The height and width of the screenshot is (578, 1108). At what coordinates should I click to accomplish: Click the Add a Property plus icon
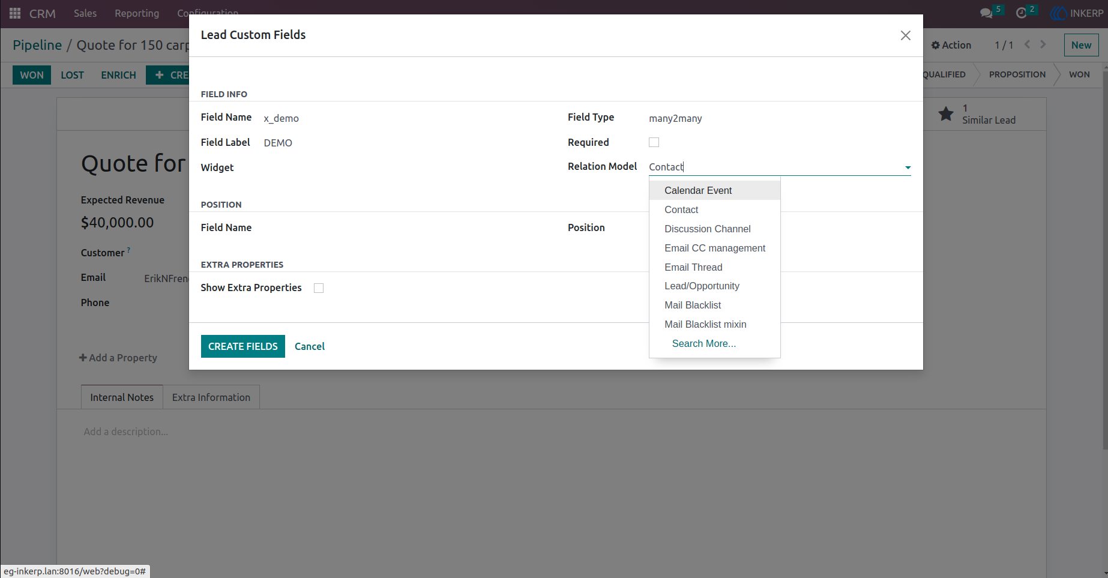click(x=83, y=358)
